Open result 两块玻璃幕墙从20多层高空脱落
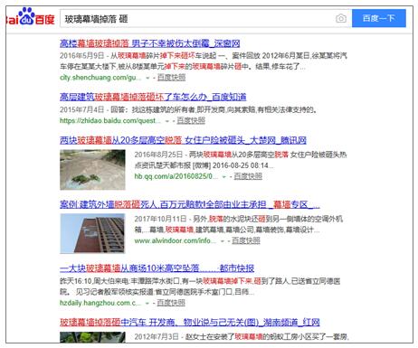 [x=183, y=140]
